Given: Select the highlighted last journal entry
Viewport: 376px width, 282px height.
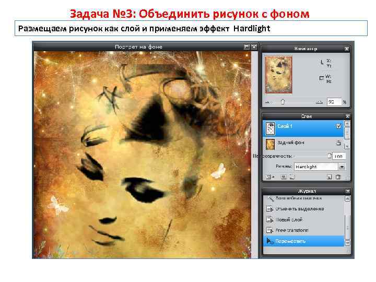Looking at the screenshot, I should tap(303, 241).
